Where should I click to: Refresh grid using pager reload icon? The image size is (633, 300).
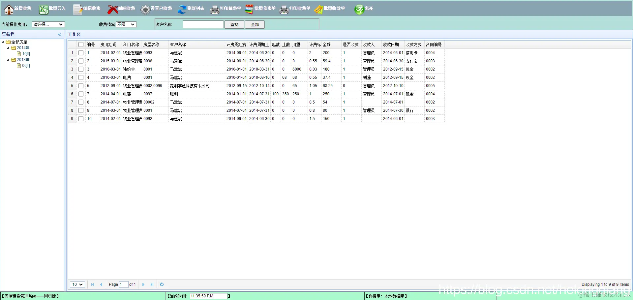pyautogui.click(x=162, y=285)
